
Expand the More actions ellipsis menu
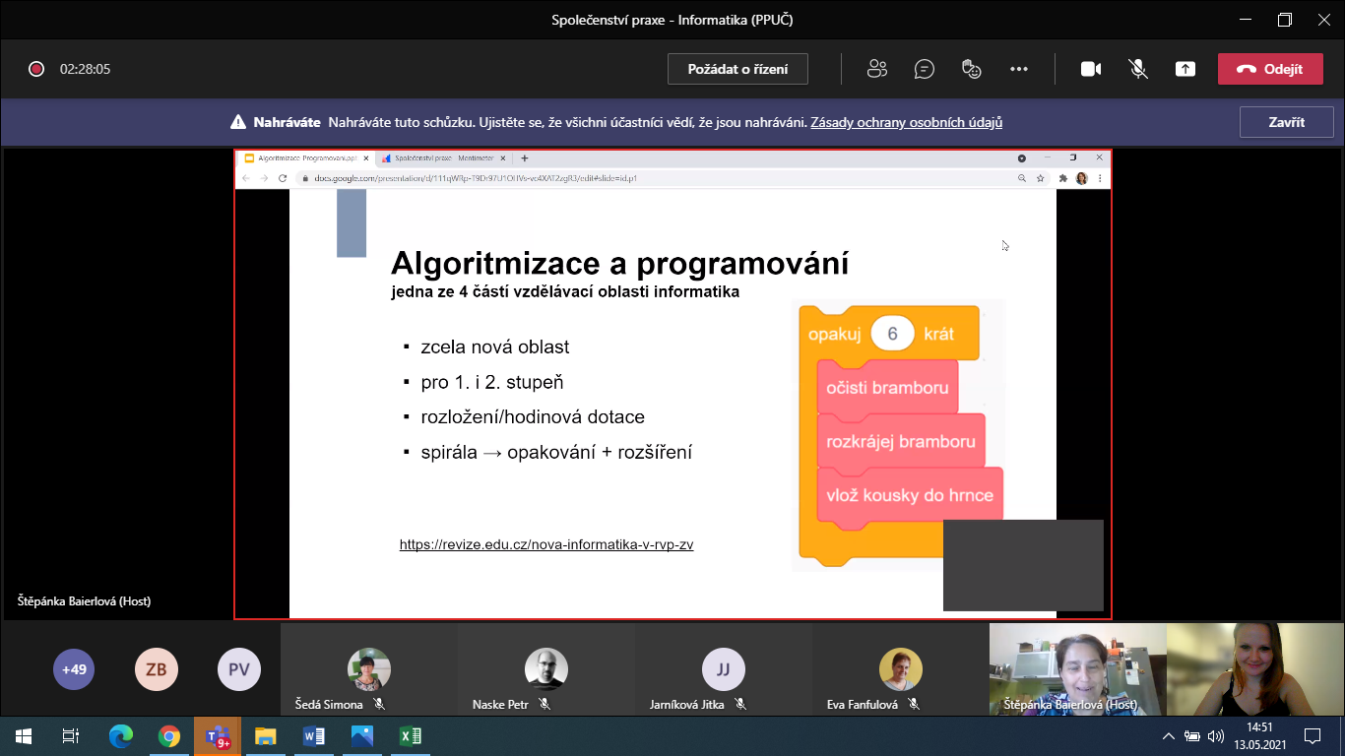point(1018,69)
